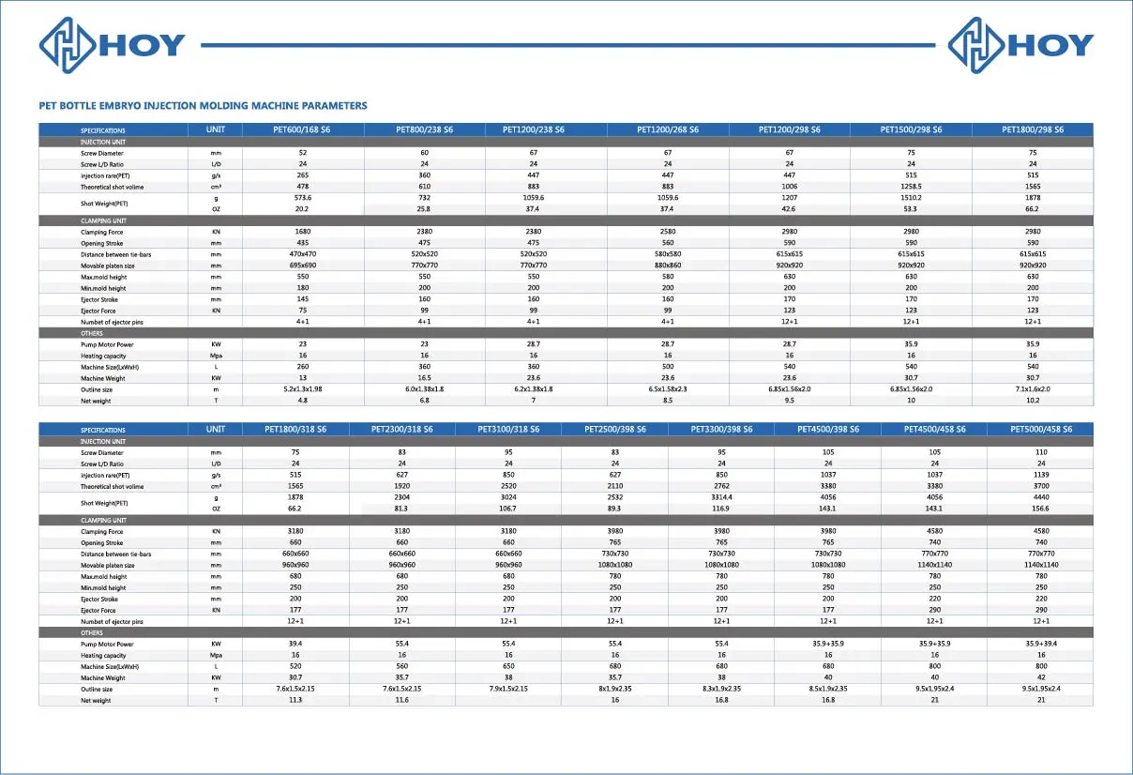Click the outline size 8.3x1.9x2.35
1133x775 pixels.
[x=721, y=689]
